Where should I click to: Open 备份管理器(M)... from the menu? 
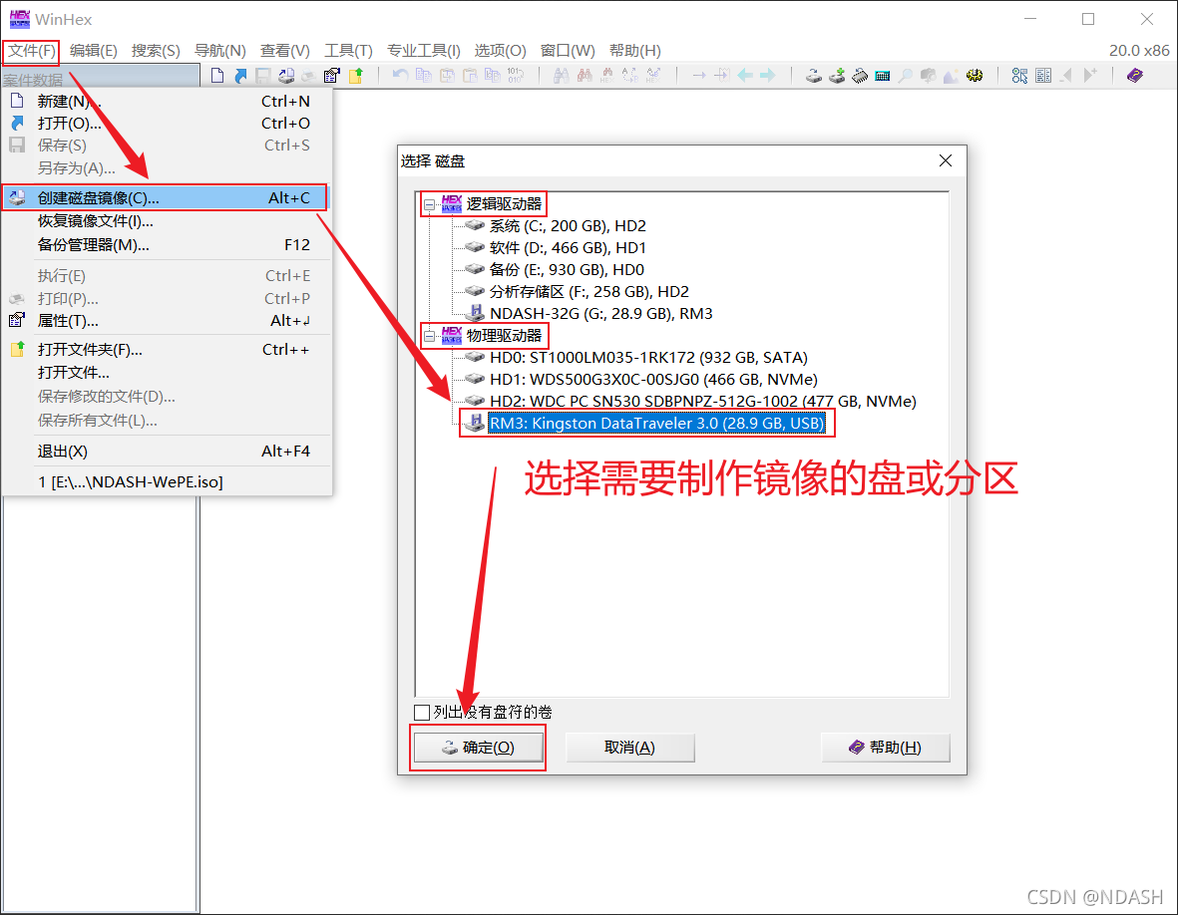[x=167, y=245]
